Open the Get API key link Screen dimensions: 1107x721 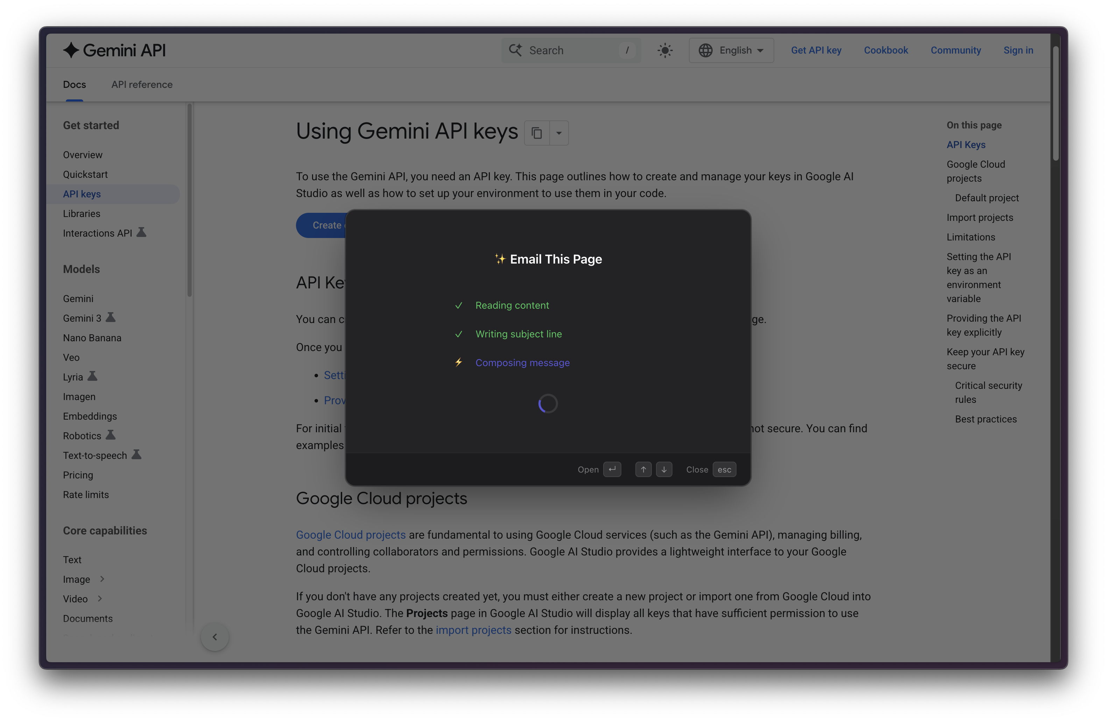click(816, 50)
